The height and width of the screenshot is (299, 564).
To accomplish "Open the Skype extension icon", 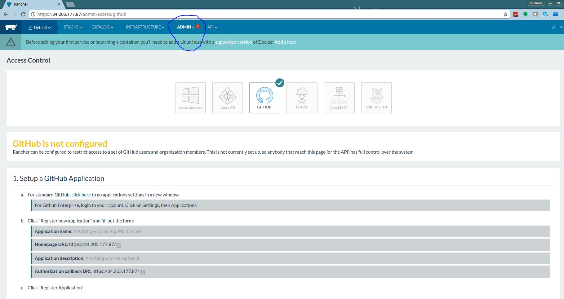I will click(545, 14).
